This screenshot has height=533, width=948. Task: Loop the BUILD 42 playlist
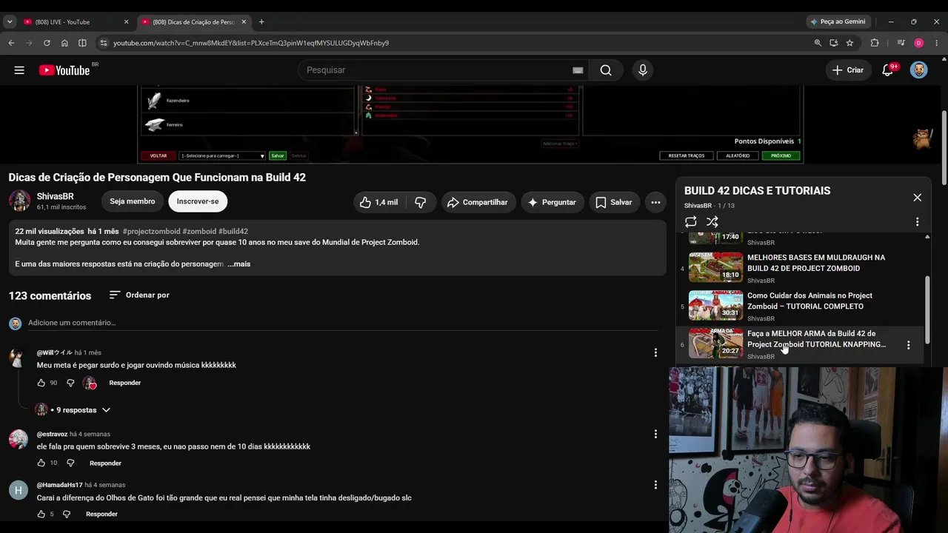pos(690,221)
